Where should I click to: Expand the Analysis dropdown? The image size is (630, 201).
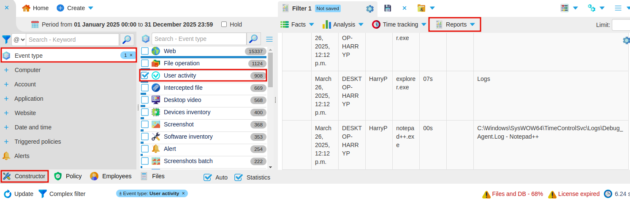(343, 24)
